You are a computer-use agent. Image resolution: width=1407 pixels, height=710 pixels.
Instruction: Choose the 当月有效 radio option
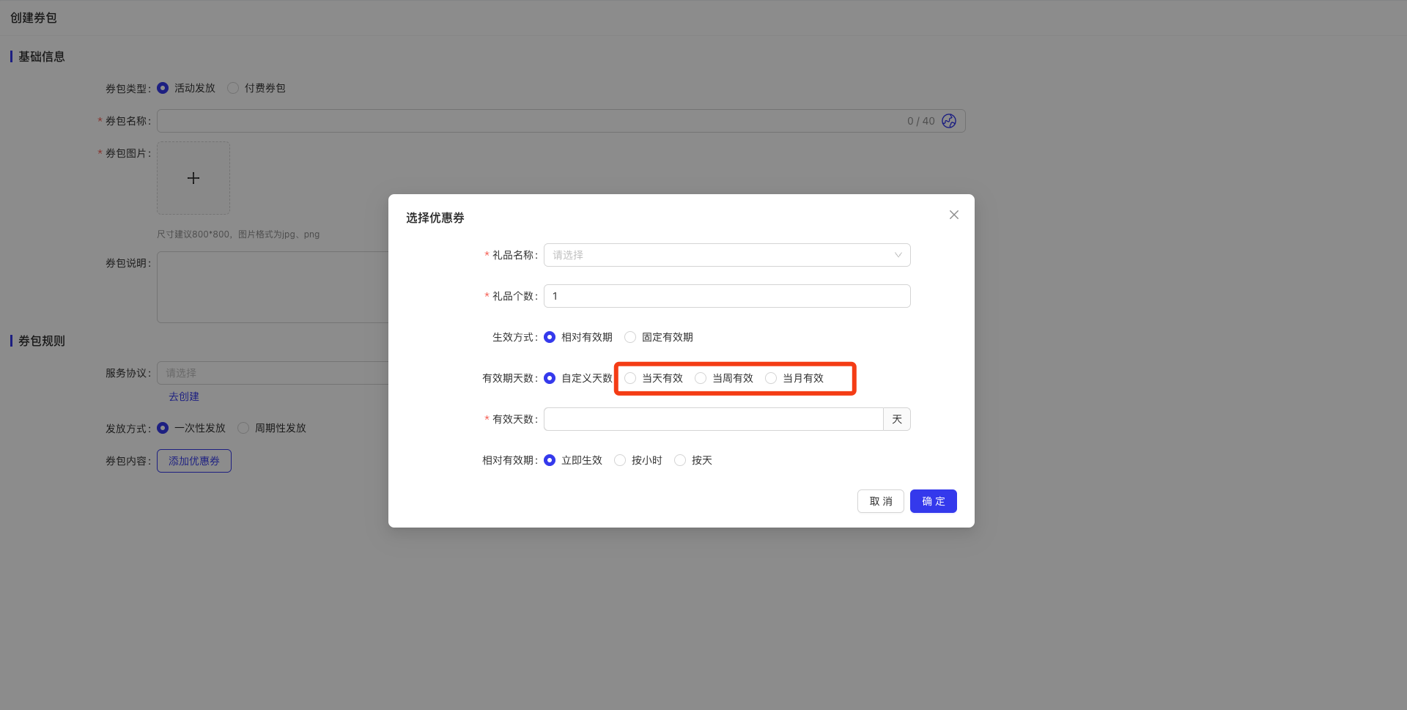[x=771, y=378]
